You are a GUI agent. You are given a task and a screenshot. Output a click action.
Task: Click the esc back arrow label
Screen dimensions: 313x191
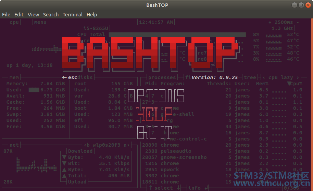coord(70,77)
